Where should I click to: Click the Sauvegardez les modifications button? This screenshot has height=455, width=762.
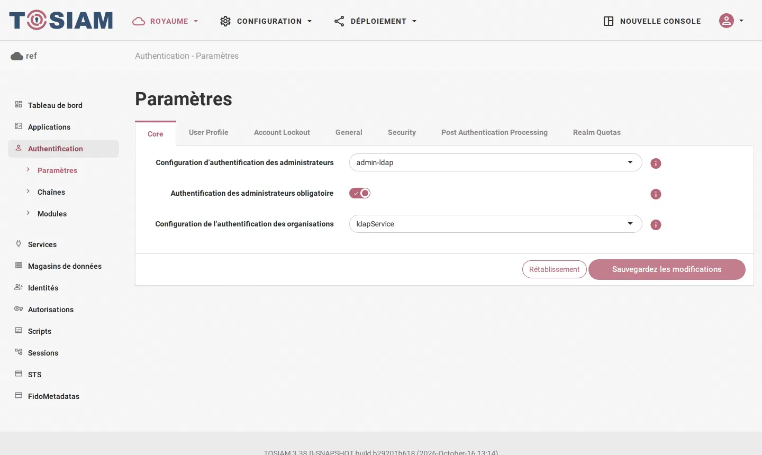[667, 269]
